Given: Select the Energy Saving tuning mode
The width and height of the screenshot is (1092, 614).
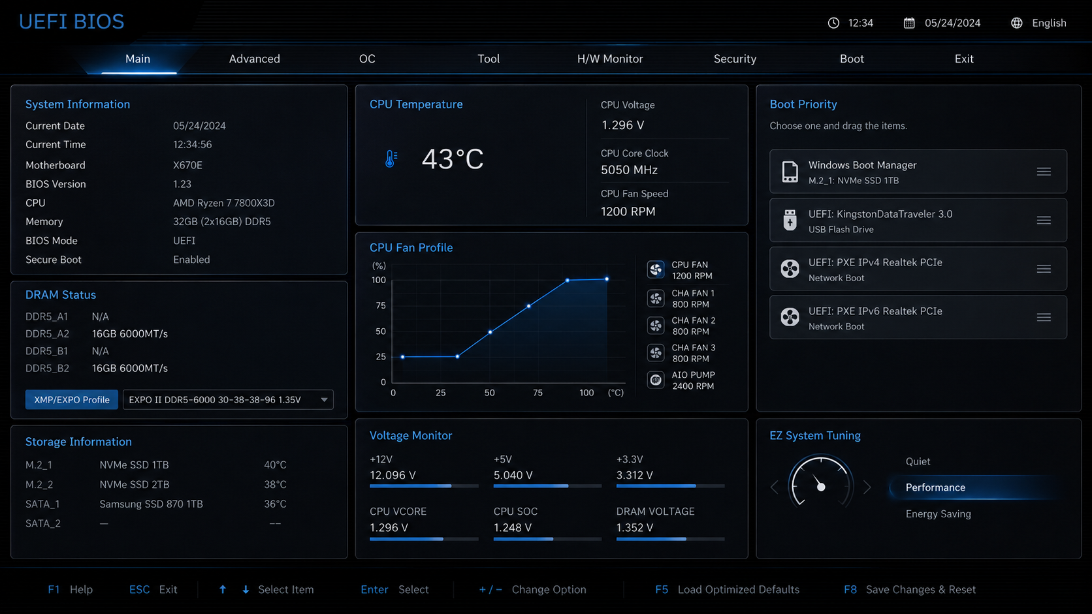Looking at the screenshot, I should [938, 514].
